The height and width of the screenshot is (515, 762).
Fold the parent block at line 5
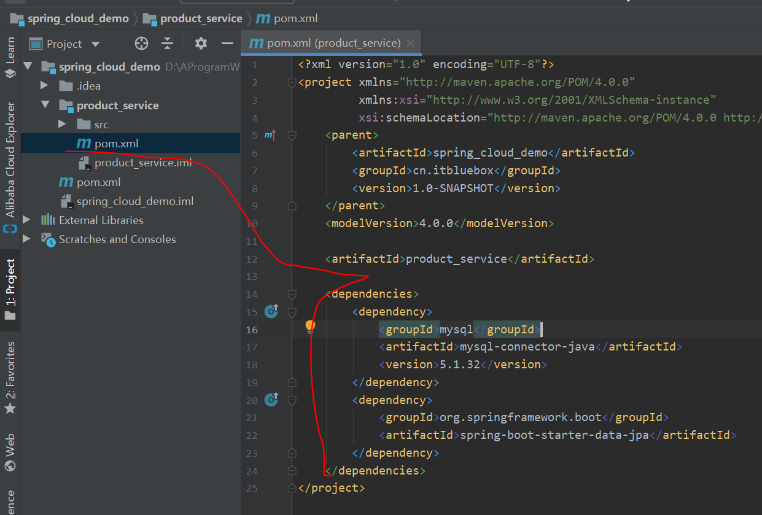(292, 135)
